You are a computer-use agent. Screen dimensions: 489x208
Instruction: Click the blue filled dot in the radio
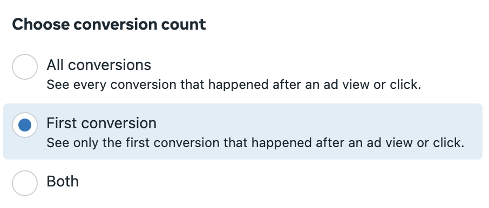25,125
